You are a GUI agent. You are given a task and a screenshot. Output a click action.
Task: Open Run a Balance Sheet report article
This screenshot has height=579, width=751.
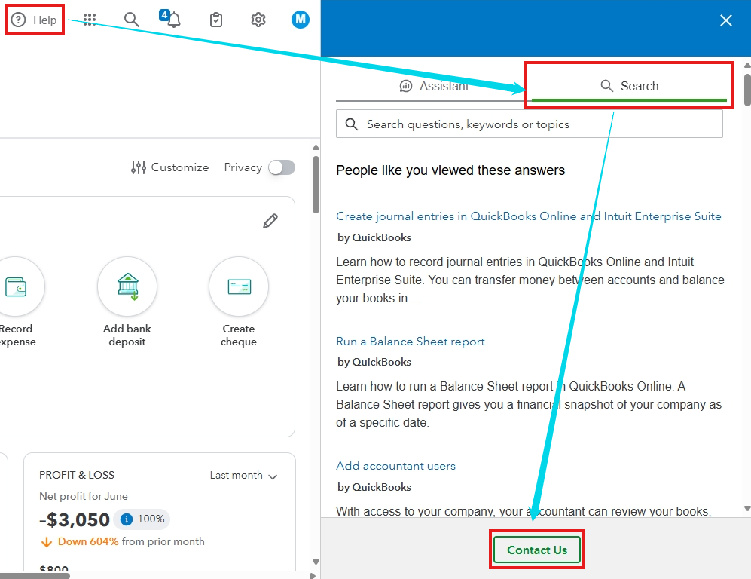pos(410,342)
